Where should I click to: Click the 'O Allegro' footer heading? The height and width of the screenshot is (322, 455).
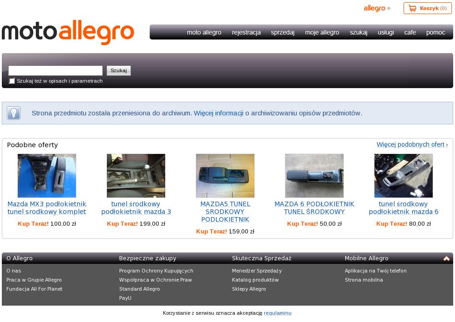[x=20, y=258]
